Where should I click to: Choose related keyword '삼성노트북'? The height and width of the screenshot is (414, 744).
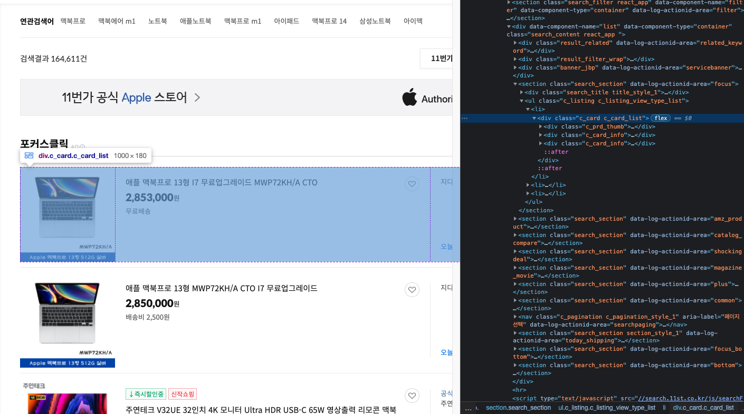pos(375,21)
